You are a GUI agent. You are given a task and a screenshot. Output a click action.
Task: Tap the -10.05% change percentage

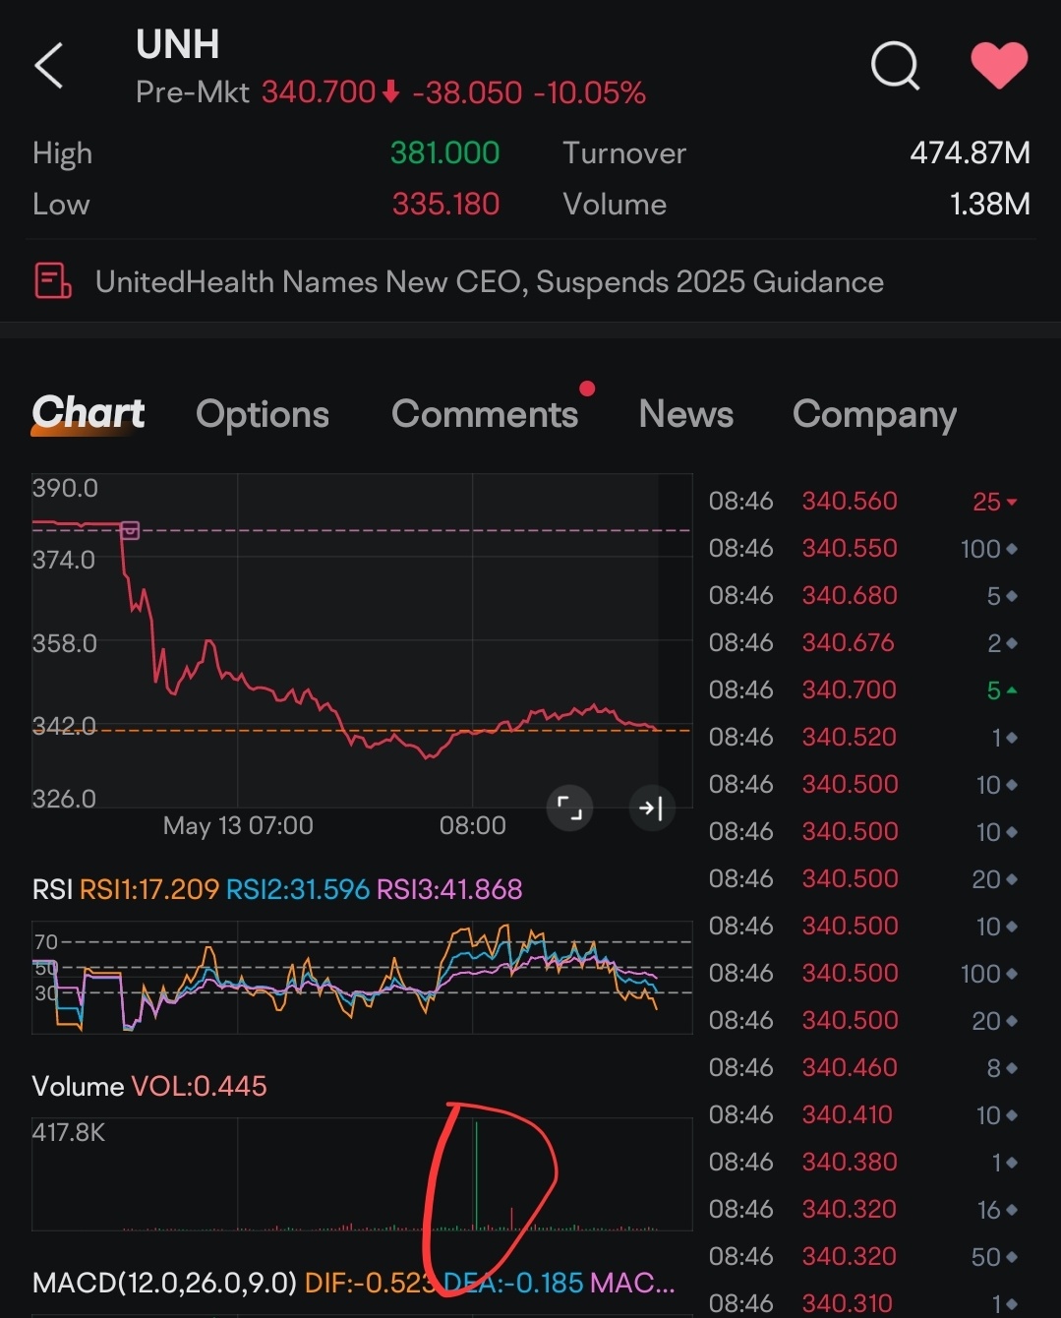tap(589, 92)
